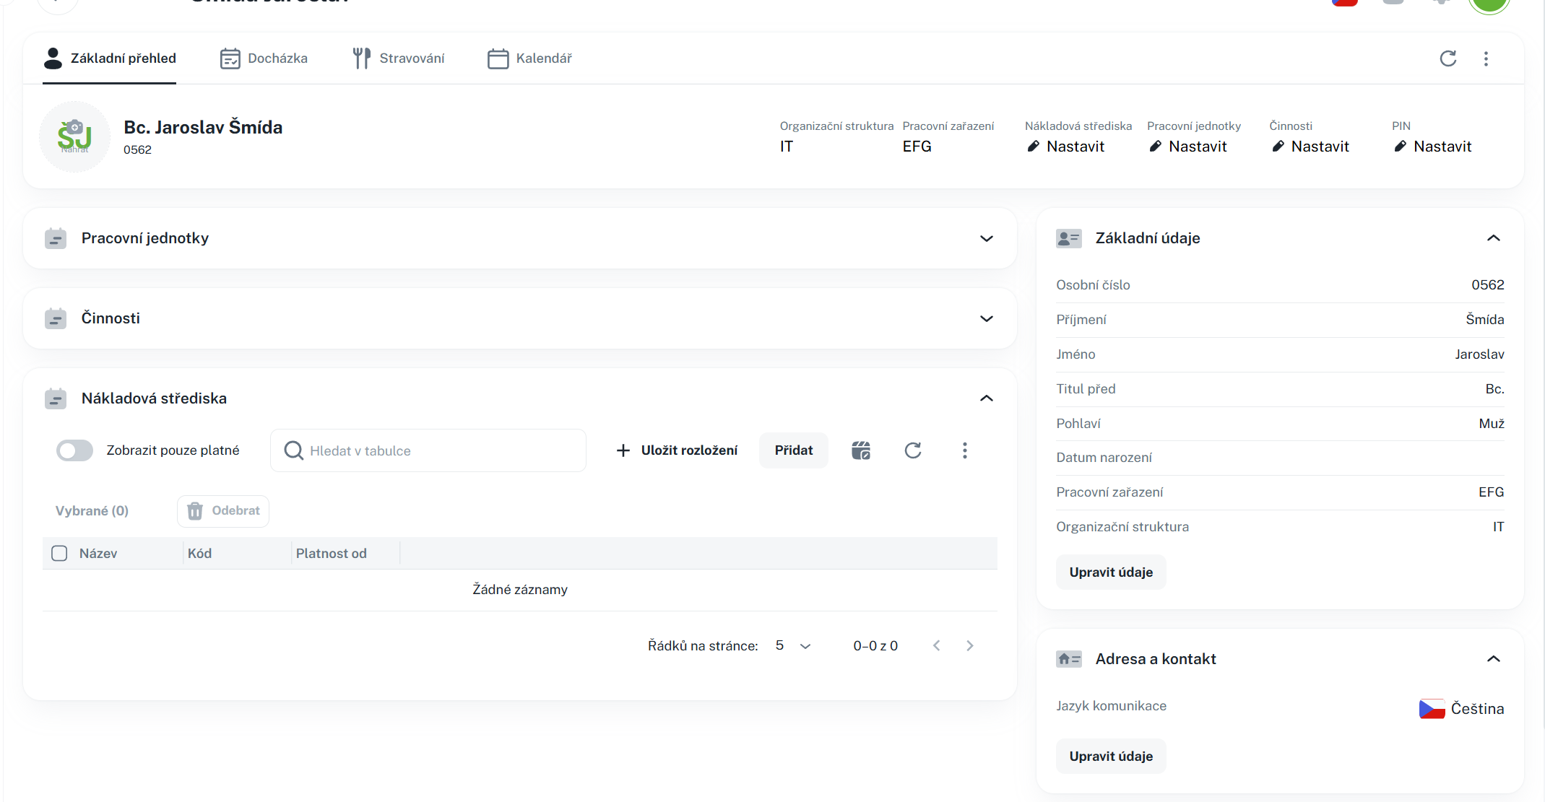Screen dimensions: 1545x802
Task: Click refresh icon in top tab bar
Action: click(1447, 58)
